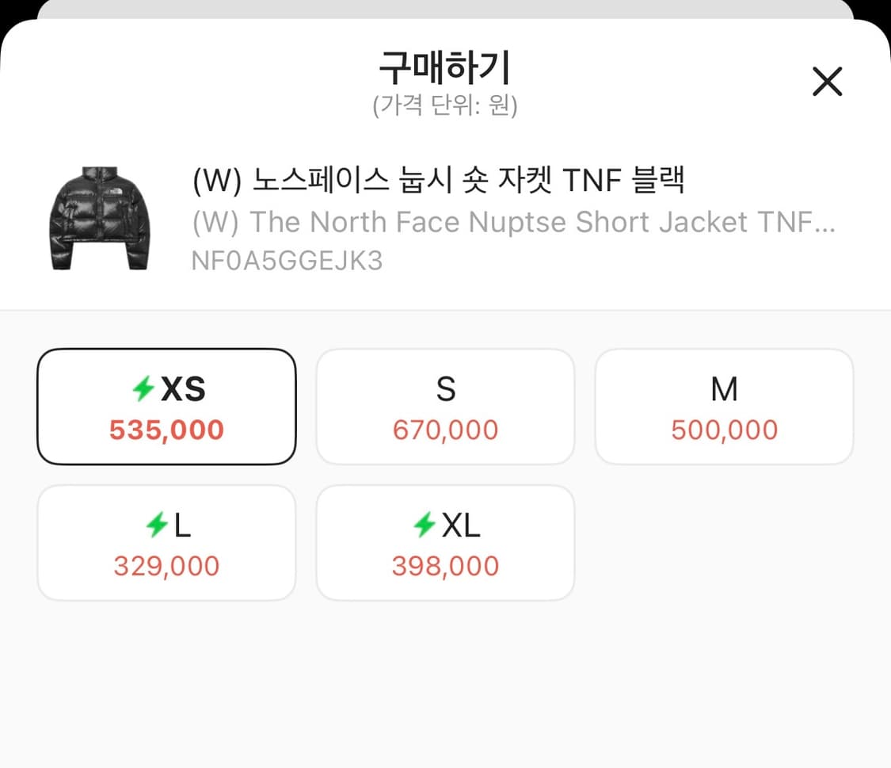Pick the XL size option

pyautogui.click(x=445, y=542)
